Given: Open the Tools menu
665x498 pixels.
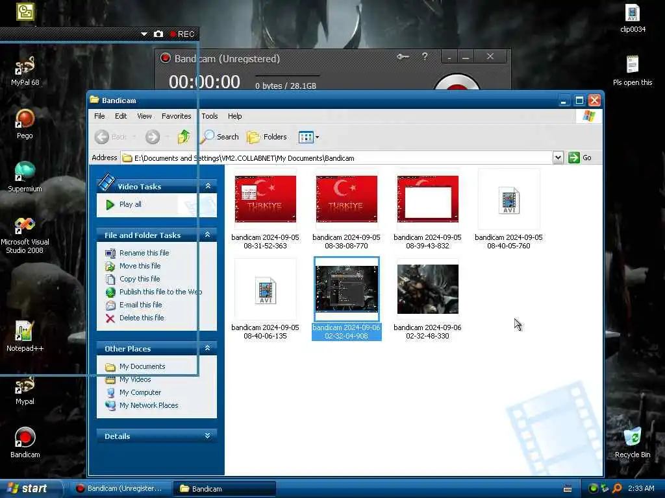Looking at the screenshot, I should [210, 116].
